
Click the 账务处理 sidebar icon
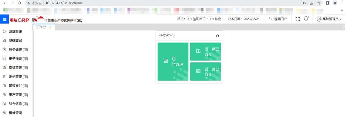pyautogui.click(x=4, y=49)
